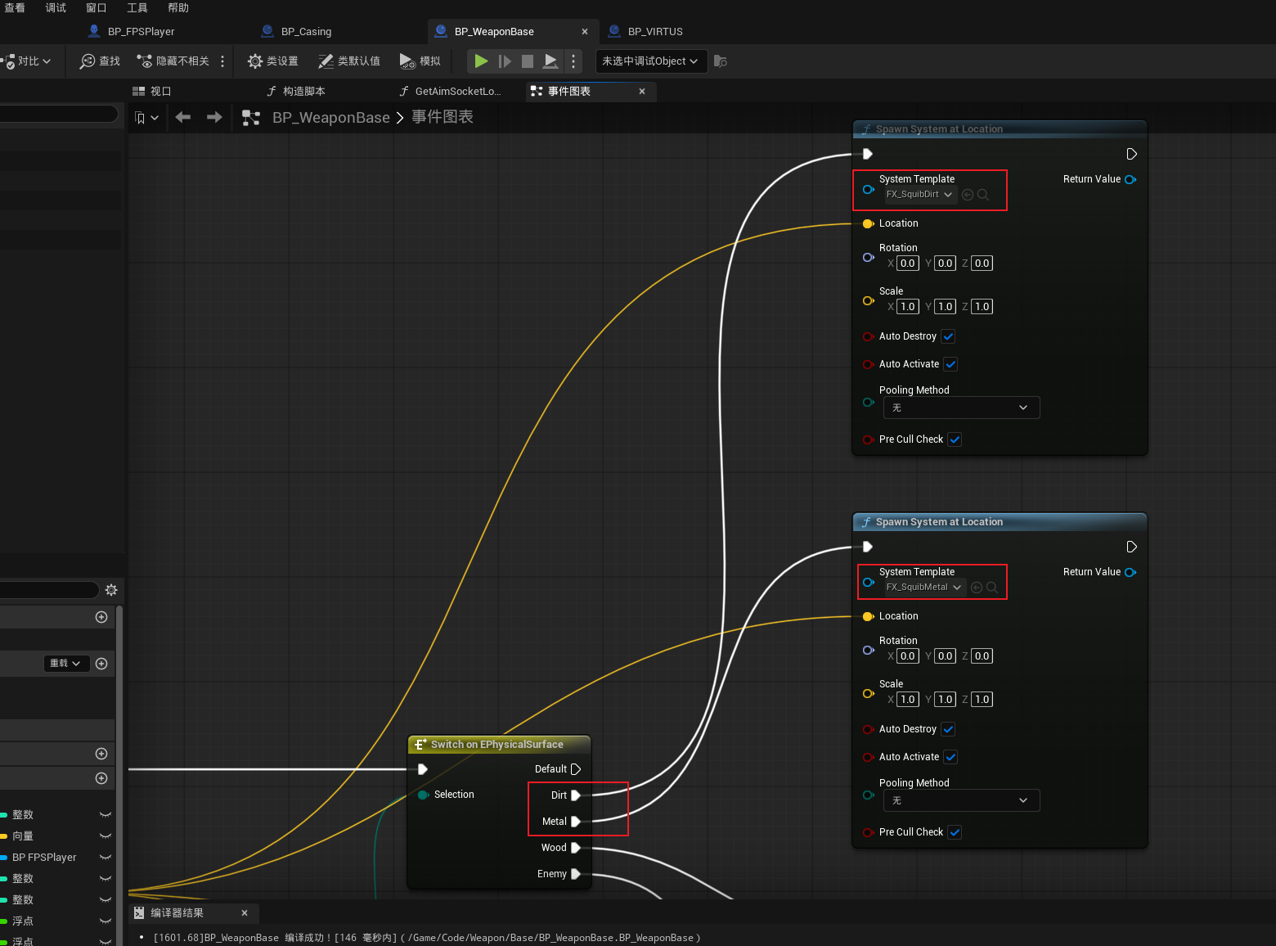
Task: Open Pooling Method dropdown in FX_SquibMetal node
Action: 961,800
